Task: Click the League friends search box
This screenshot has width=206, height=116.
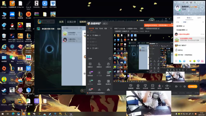Action: tap(71, 28)
